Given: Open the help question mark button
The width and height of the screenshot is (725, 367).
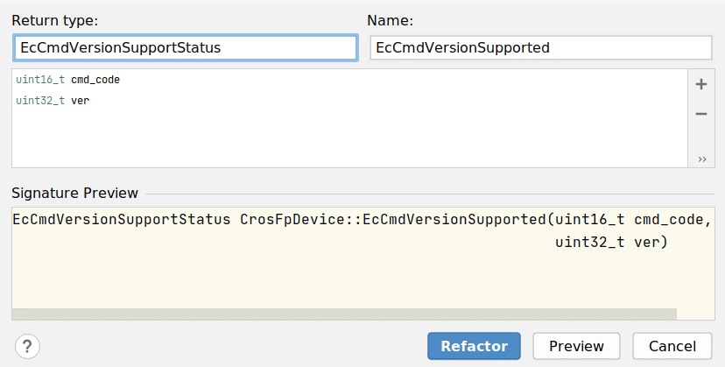Looking at the screenshot, I should [x=28, y=346].
